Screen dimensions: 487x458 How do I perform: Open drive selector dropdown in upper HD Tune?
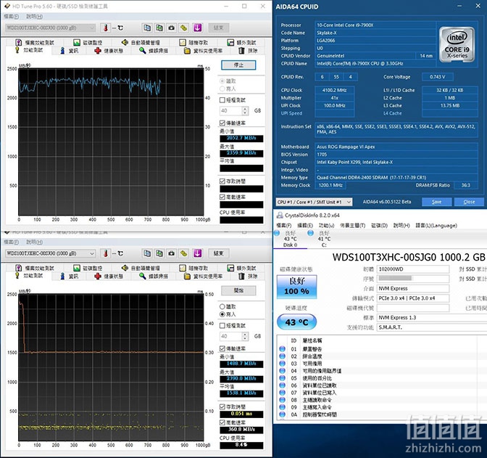pos(50,28)
